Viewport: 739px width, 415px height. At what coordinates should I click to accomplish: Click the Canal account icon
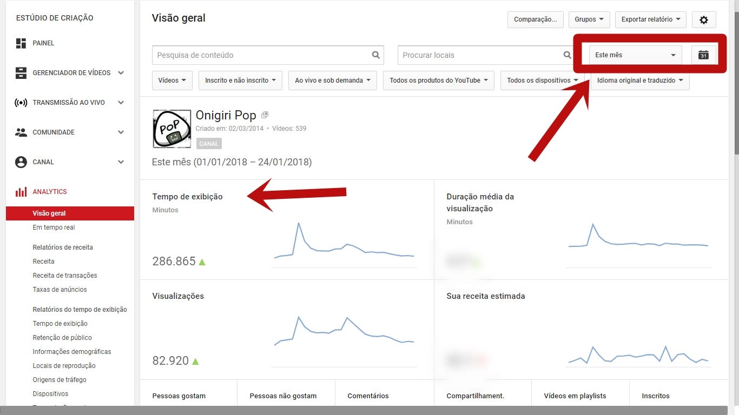[21, 162]
